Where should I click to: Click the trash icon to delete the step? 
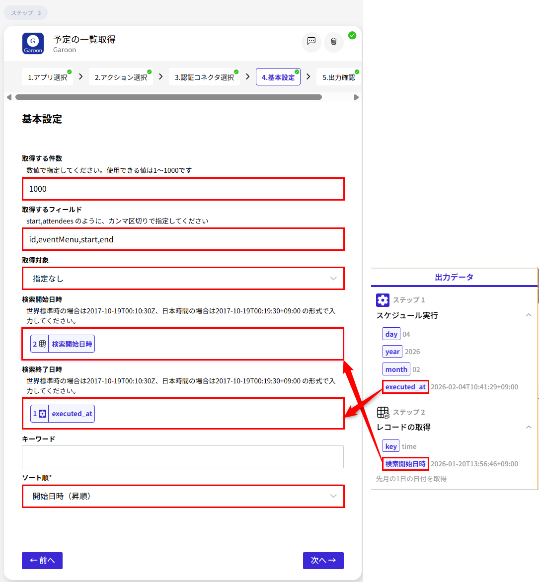pos(333,42)
